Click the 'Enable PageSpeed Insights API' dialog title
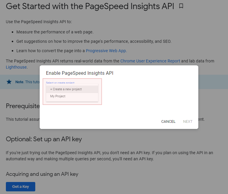Image resolution: width=228 pixels, height=194 pixels. (x=80, y=73)
